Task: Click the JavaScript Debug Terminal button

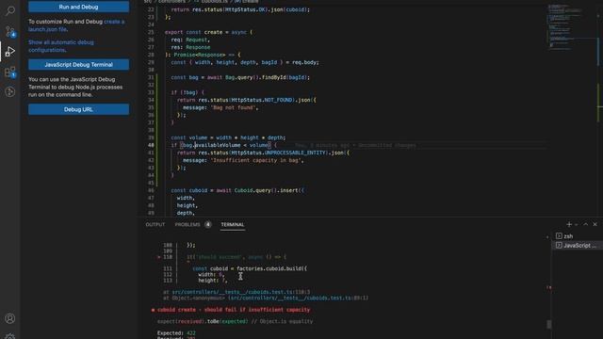Action: 78,65
